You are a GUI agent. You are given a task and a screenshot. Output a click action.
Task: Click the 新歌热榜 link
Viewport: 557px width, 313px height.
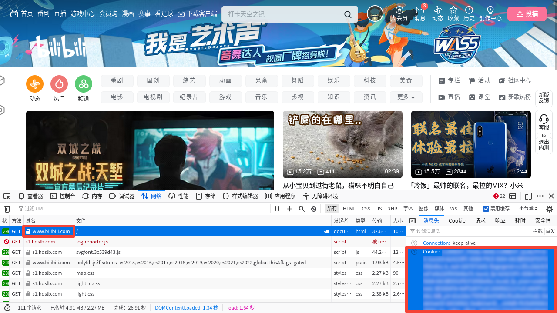515,97
